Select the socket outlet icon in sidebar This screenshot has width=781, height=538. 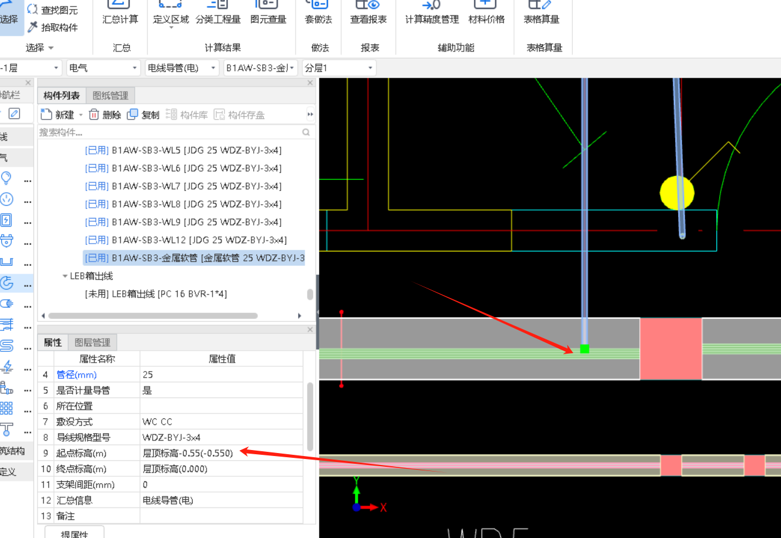tap(7, 199)
